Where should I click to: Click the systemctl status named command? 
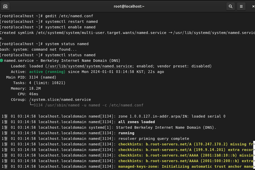click(70, 55)
